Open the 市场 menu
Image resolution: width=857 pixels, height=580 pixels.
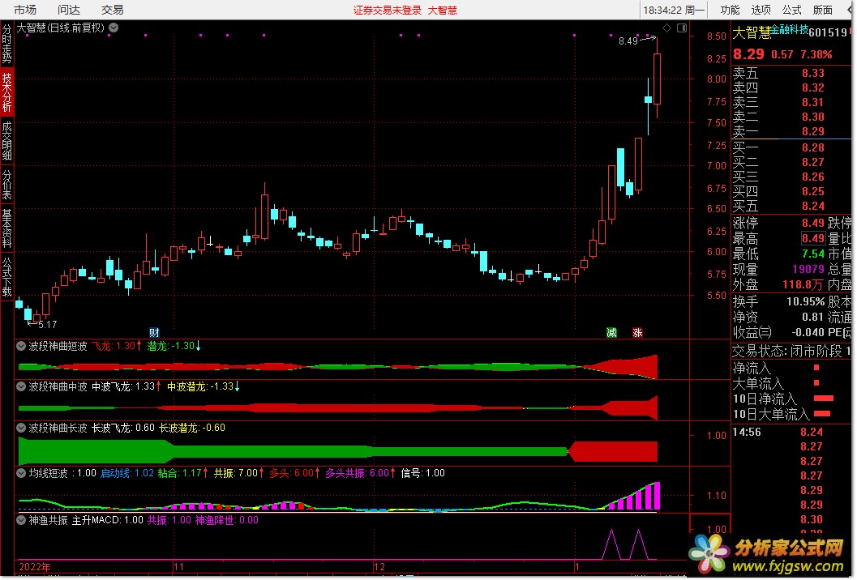[x=24, y=10]
